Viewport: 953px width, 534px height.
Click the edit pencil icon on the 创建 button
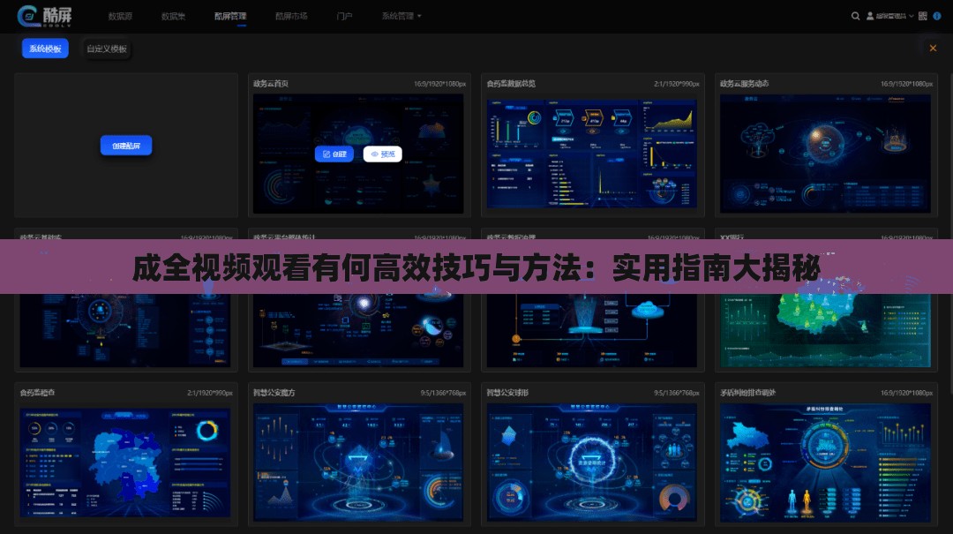click(326, 154)
